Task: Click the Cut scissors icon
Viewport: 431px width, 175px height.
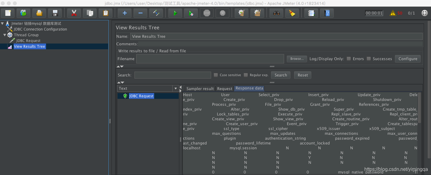Action: coord(74,13)
